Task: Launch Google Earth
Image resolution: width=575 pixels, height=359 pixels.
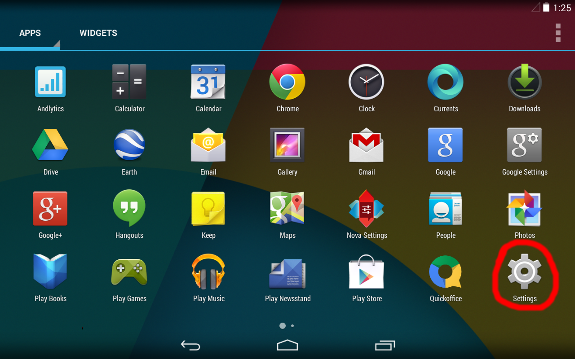Action: 129,145
